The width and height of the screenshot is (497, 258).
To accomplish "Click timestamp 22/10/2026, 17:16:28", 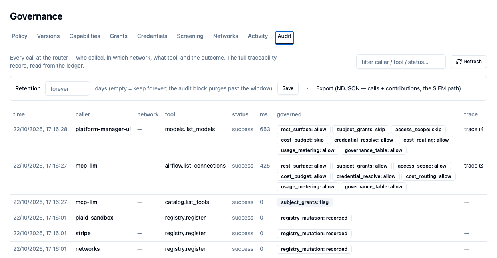I will pyautogui.click(x=40, y=129).
